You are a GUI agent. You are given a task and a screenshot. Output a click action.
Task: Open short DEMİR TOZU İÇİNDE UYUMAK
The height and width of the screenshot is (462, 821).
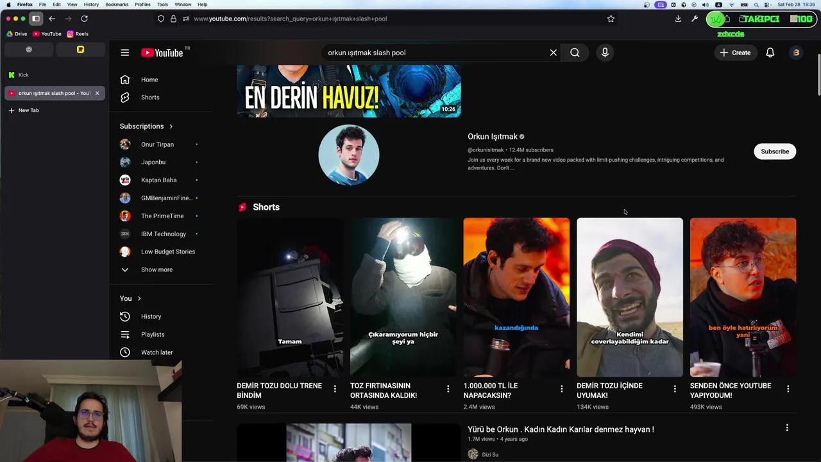630,297
